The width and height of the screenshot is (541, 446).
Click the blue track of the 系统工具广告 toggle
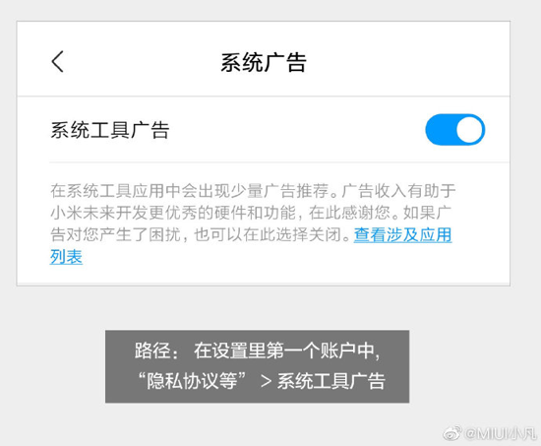[441, 130]
